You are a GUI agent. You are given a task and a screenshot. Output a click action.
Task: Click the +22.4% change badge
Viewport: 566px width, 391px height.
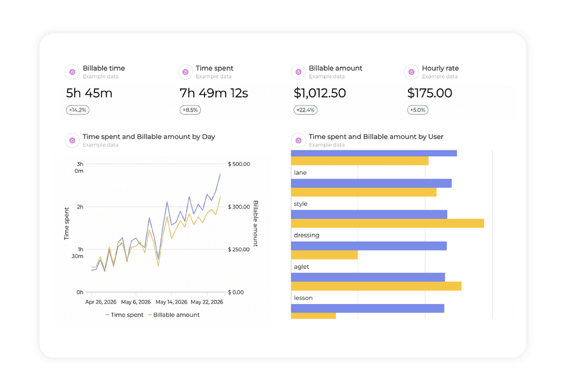click(x=305, y=110)
